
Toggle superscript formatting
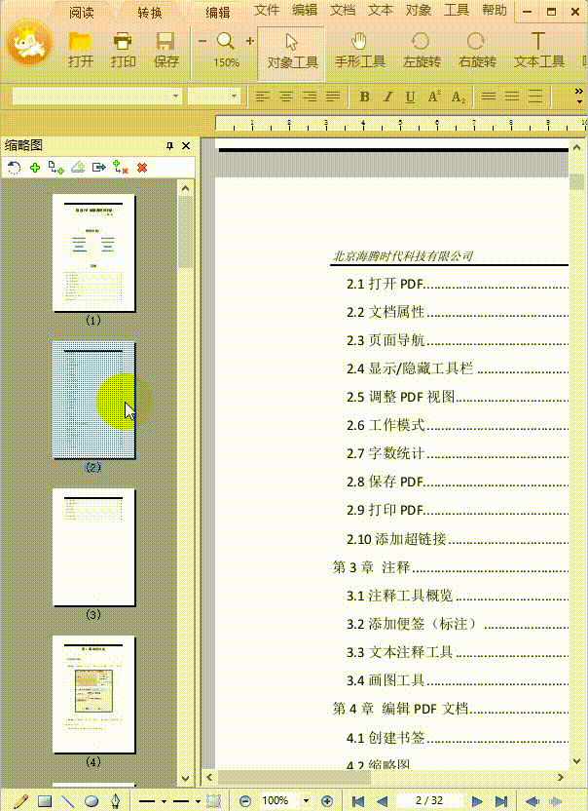coord(434,97)
